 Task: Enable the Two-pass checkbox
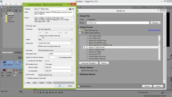(45, 64)
